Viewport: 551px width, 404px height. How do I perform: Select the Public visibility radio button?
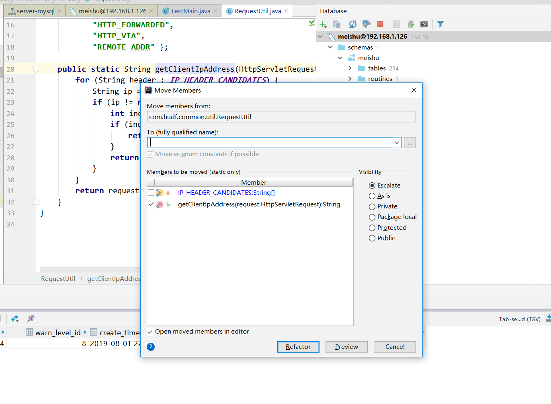[x=372, y=238]
